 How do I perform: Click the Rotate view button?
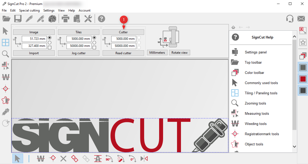(180, 52)
